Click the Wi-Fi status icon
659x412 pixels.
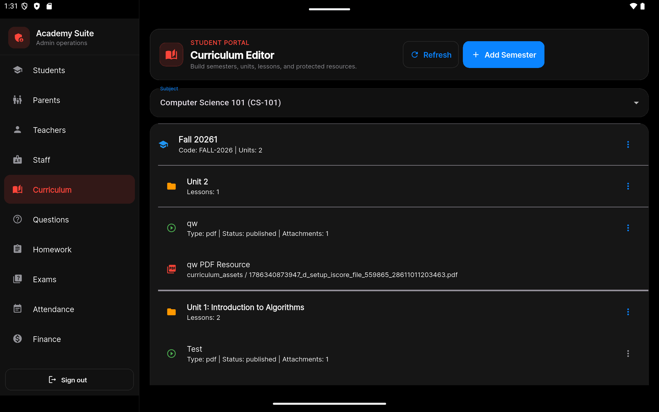pos(633,6)
